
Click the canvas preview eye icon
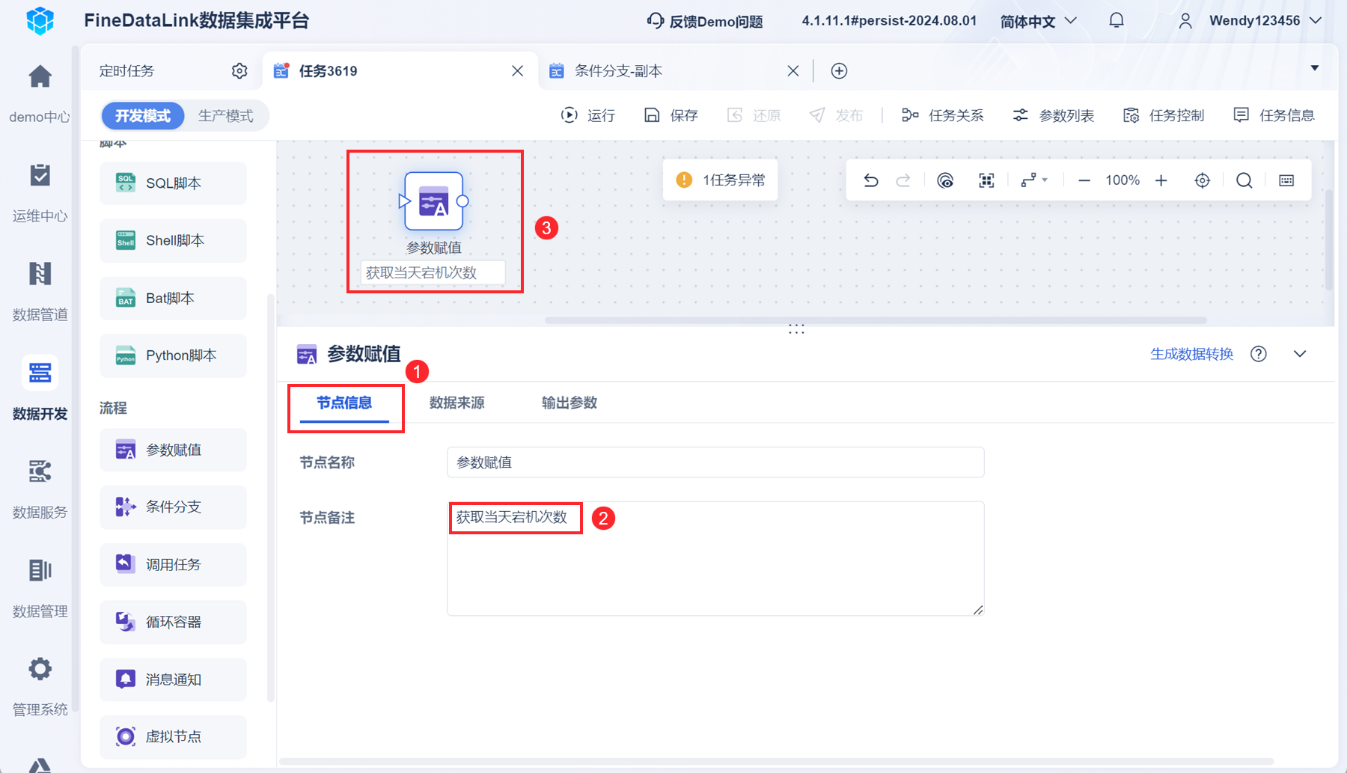(x=945, y=180)
